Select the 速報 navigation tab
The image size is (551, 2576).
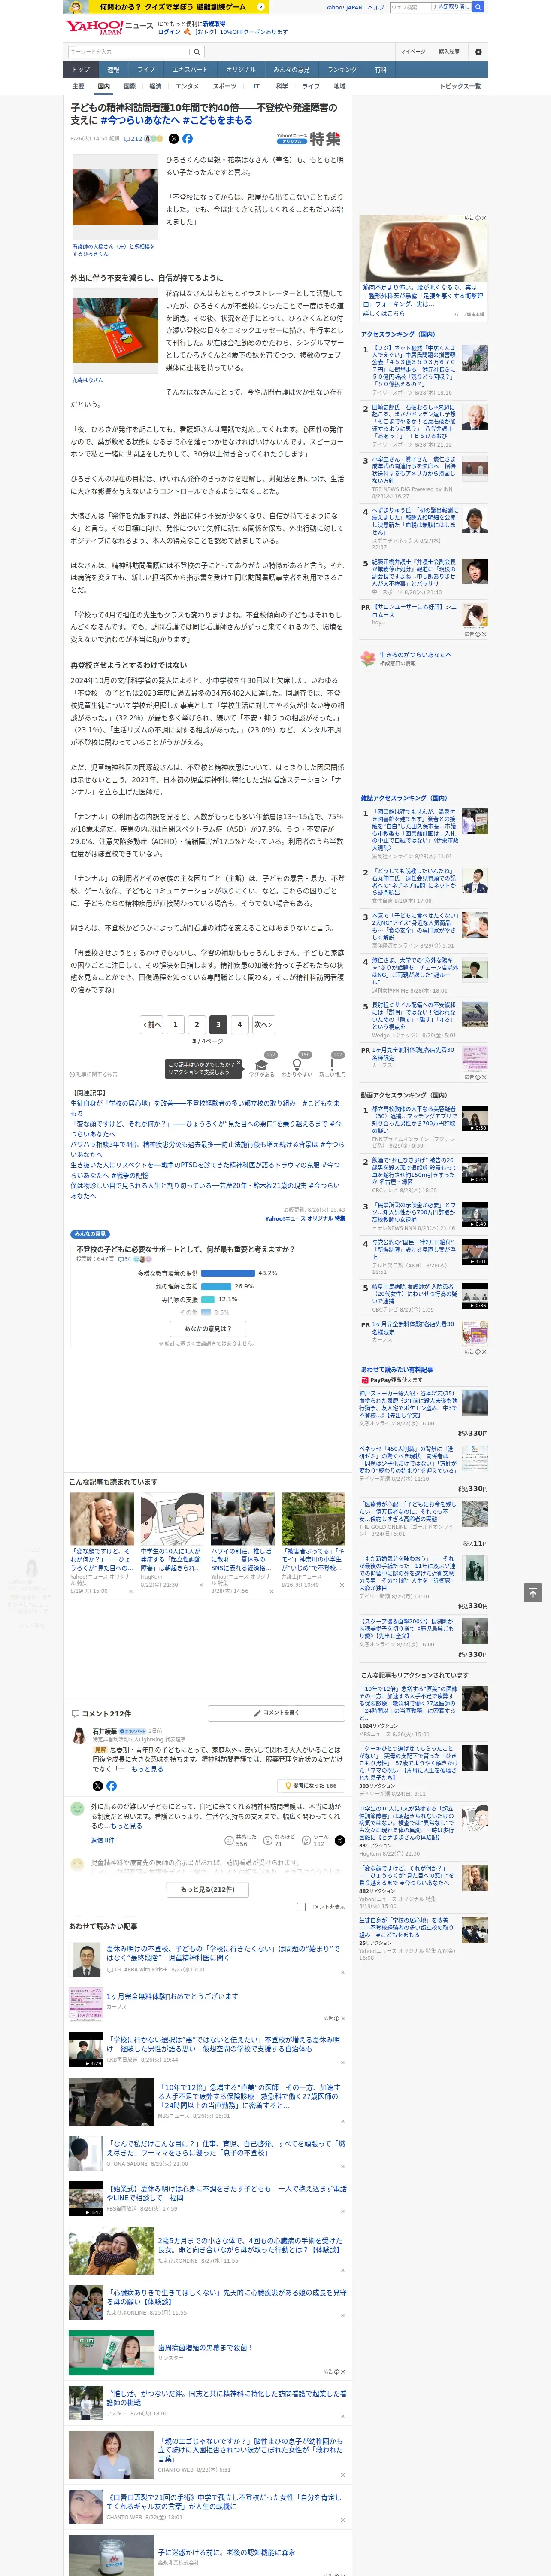pyautogui.click(x=113, y=70)
